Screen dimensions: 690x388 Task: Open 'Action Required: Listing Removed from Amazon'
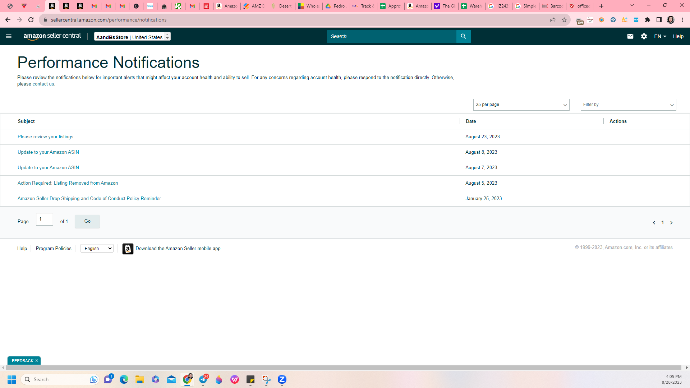68,183
